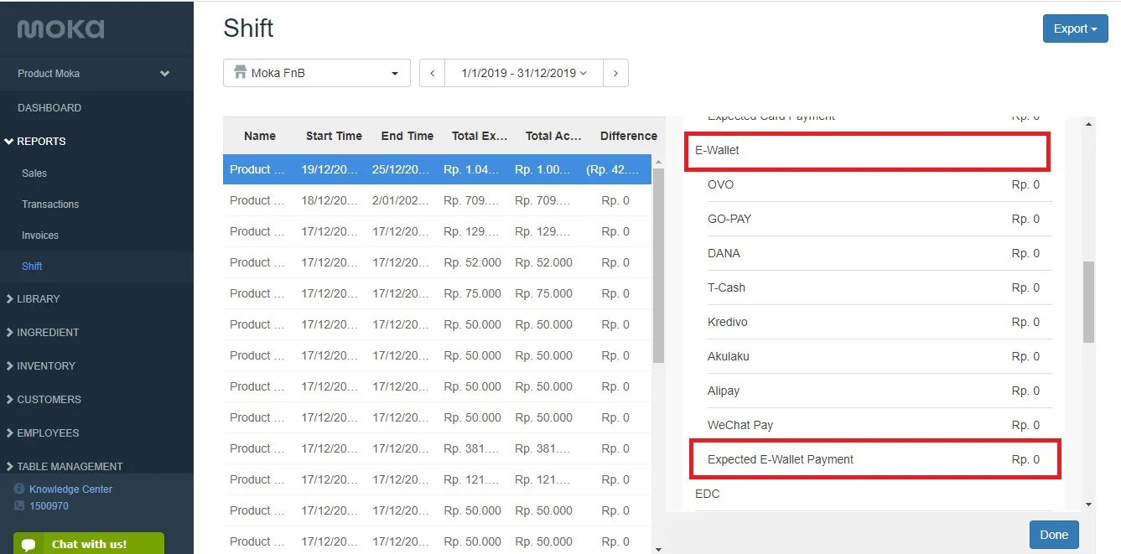
Task: Open the Moka FnB outlet dropdown
Action: [x=317, y=73]
